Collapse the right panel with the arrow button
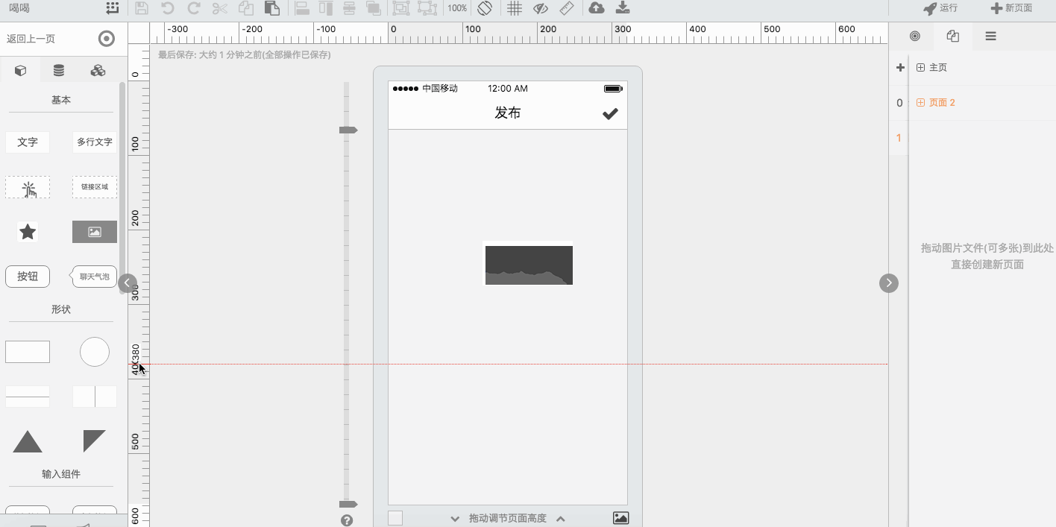 (889, 283)
